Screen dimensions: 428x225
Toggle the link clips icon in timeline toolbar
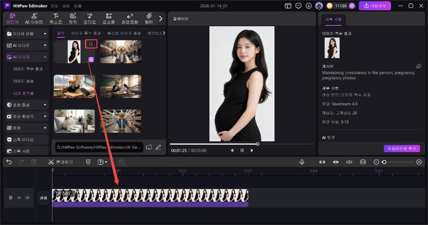click(322, 162)
